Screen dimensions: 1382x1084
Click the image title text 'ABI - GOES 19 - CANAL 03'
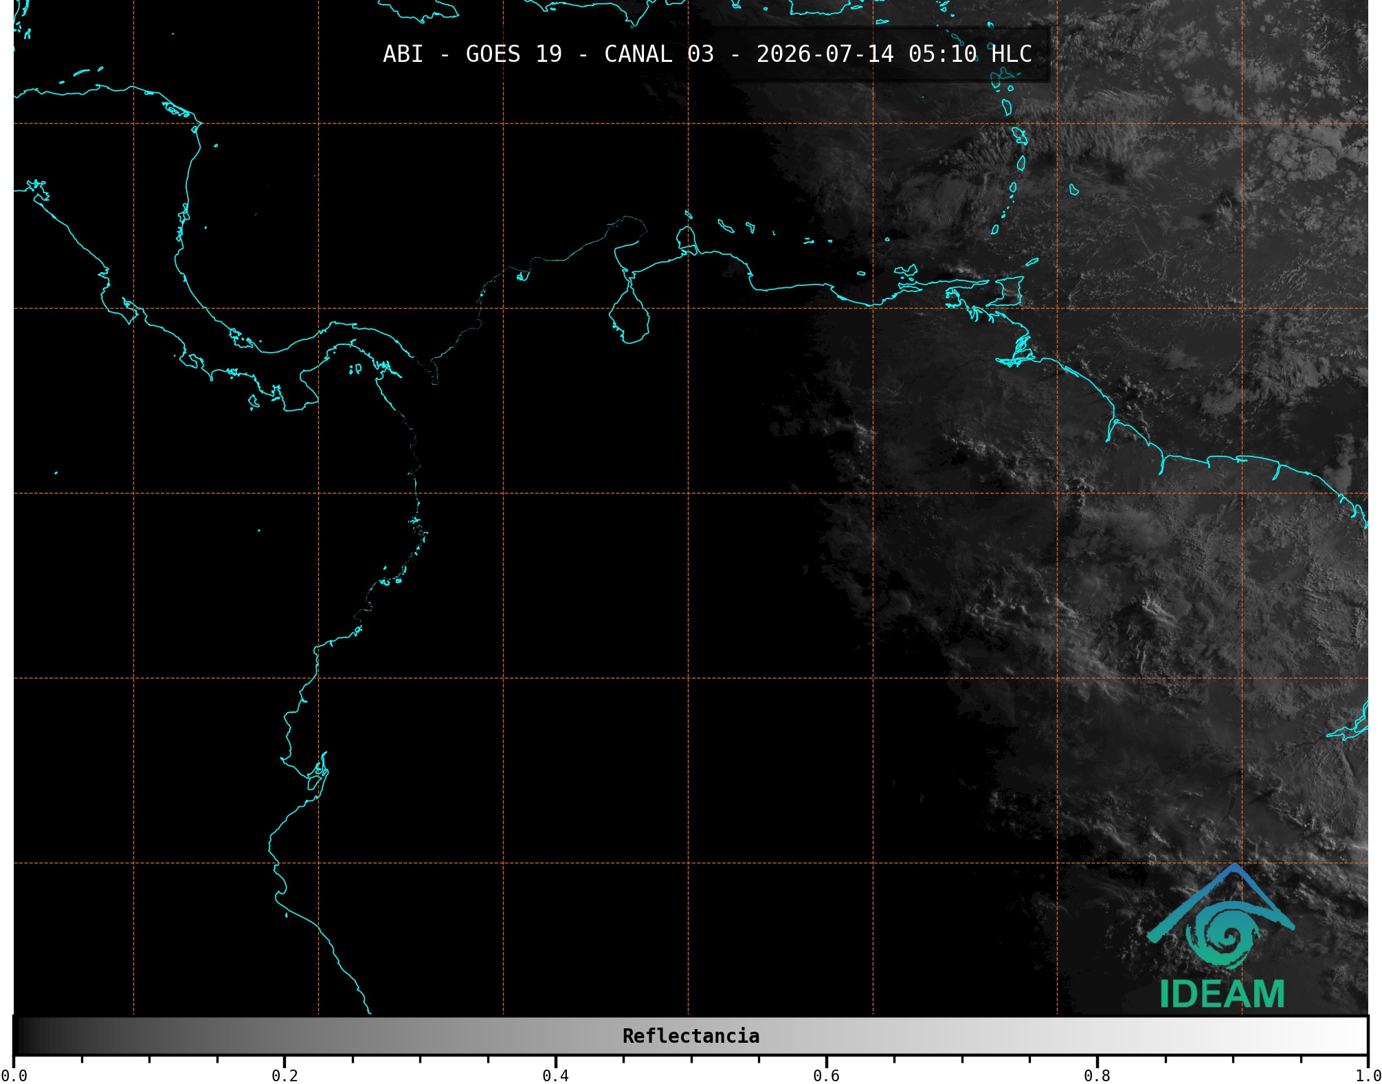pyautogui.click(x=548, y=54)
